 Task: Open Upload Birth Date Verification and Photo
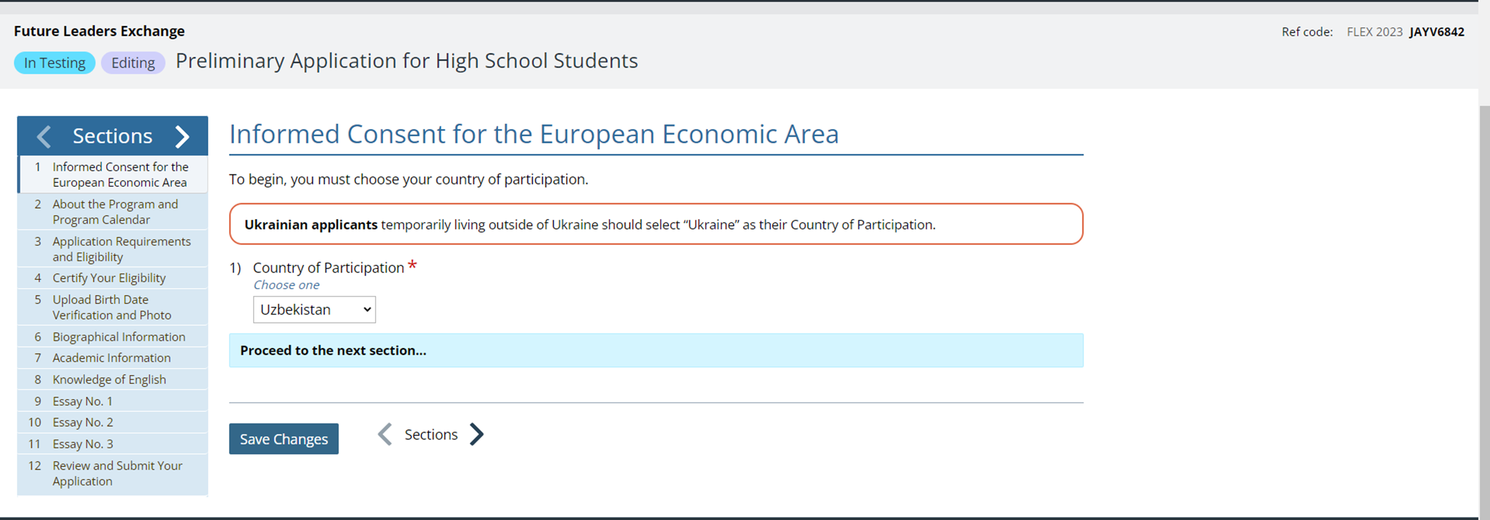pyautogui.click(x=111, y=307)
